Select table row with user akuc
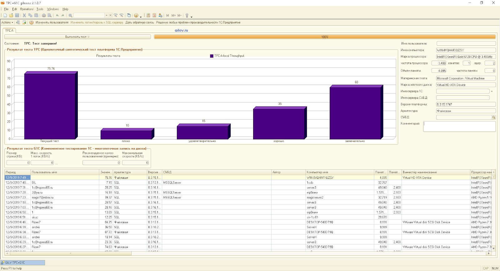Viewport: 500px width, 271px height. click(x=248, y=217)
